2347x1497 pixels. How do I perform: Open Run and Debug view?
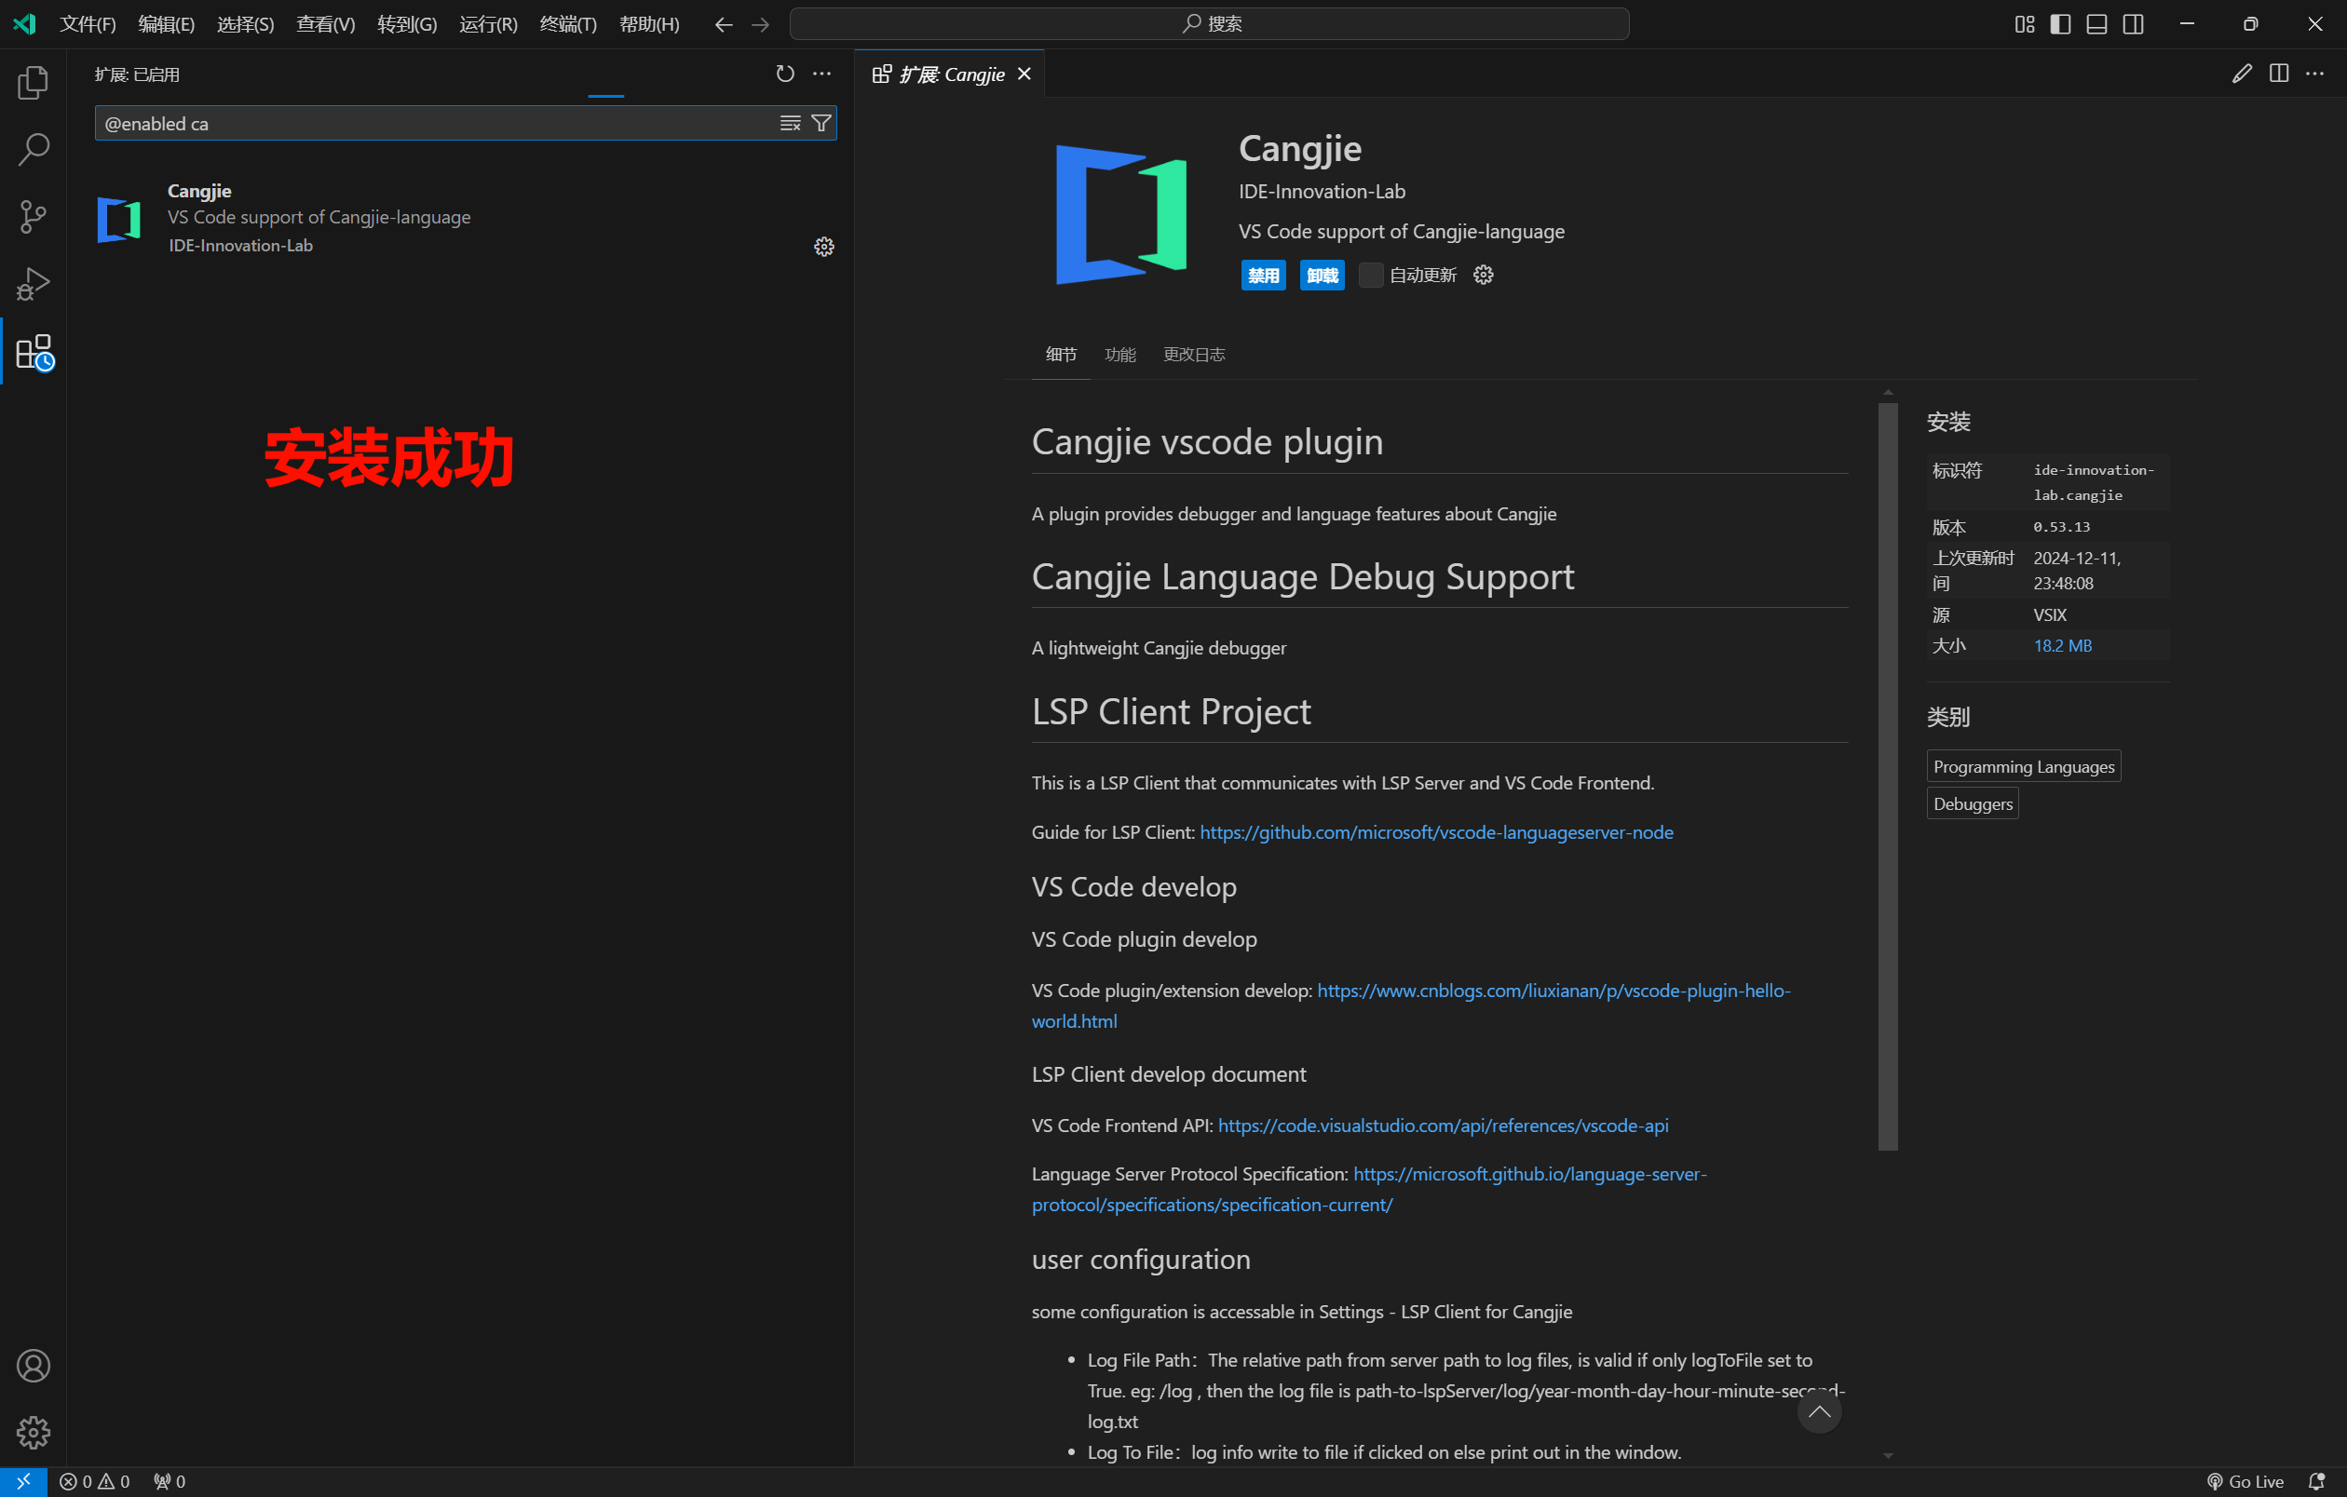[34, 283]
